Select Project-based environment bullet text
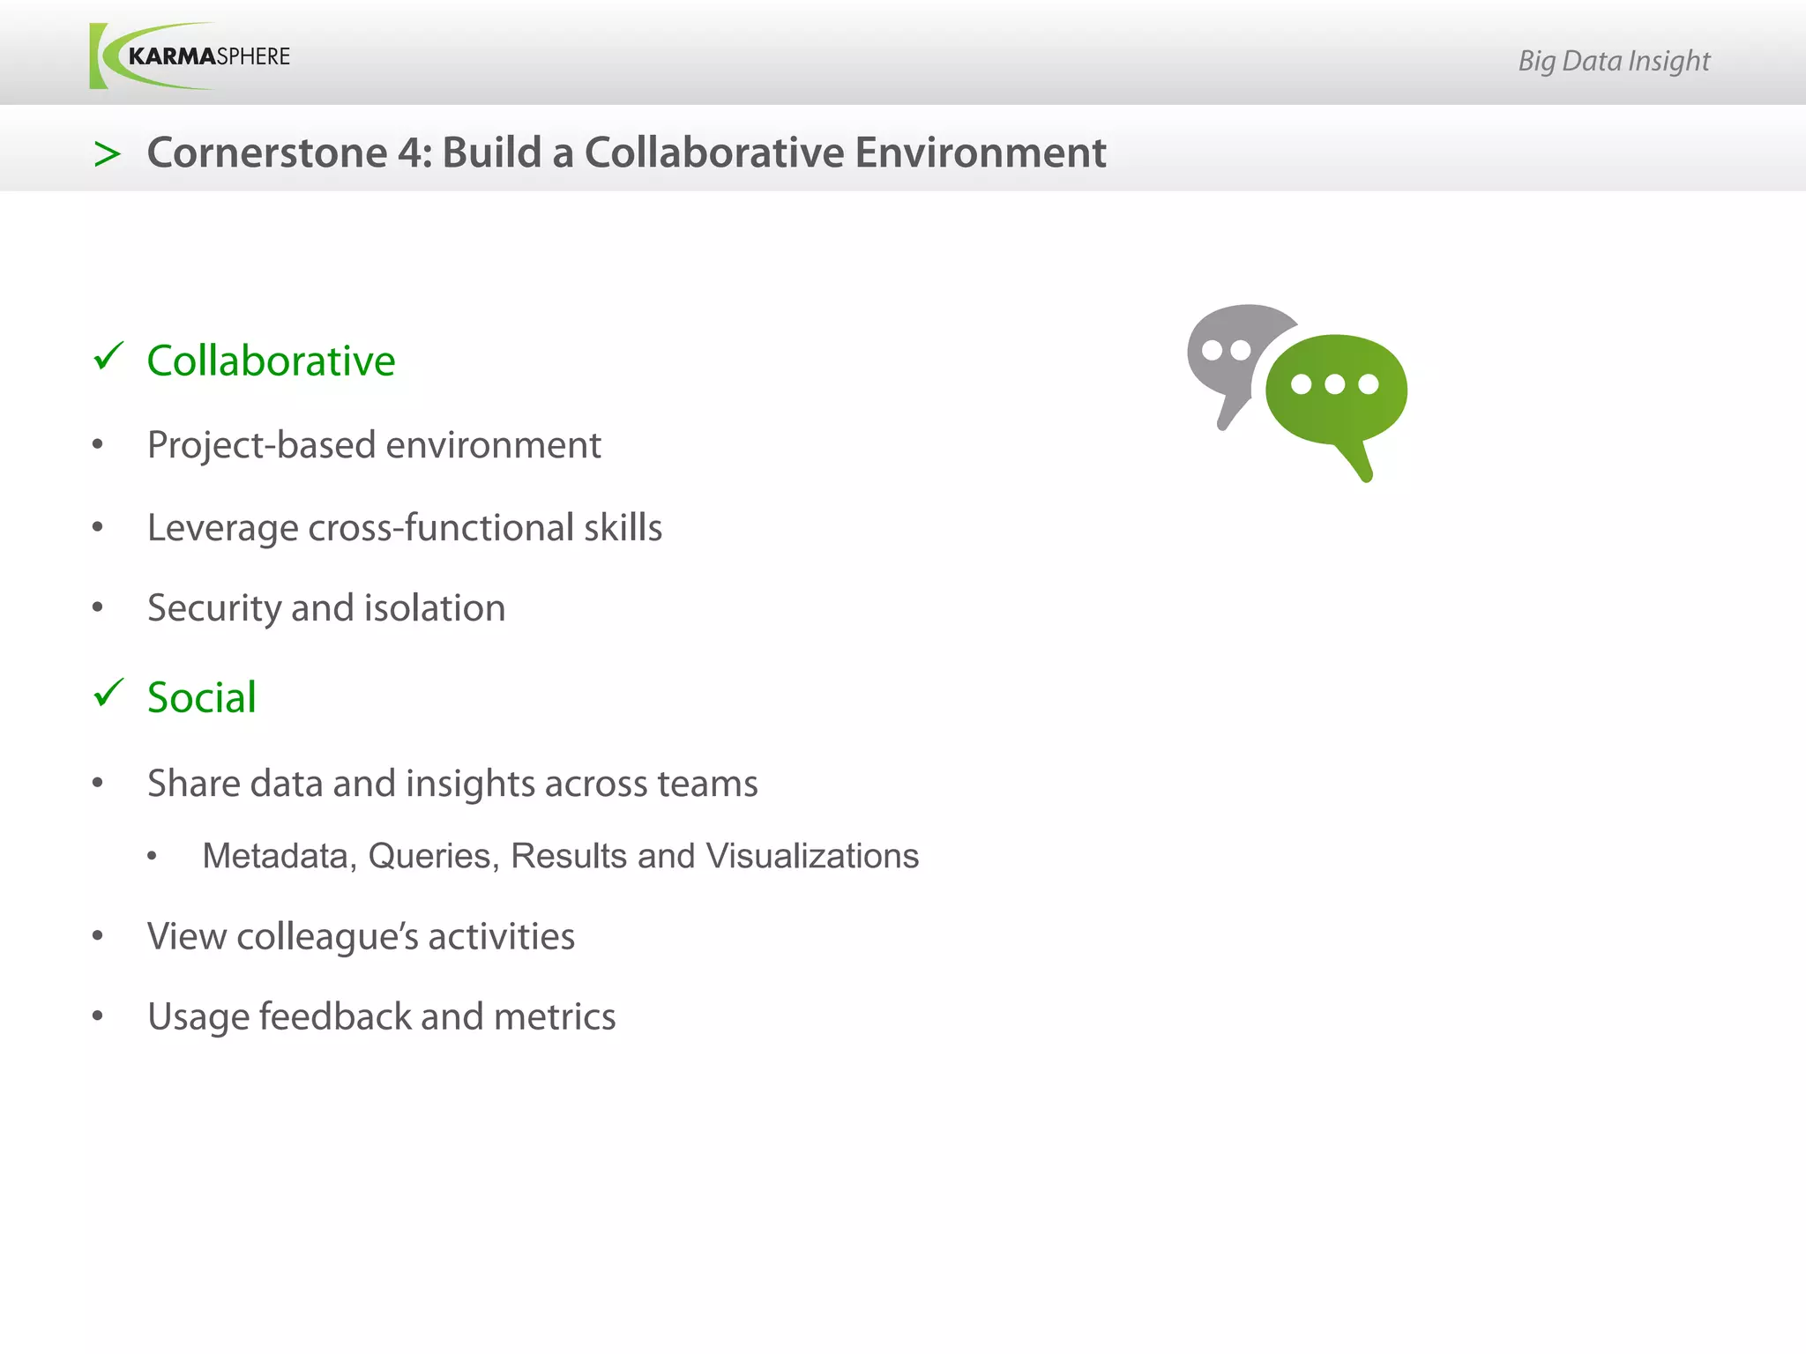 pos(374,445)
